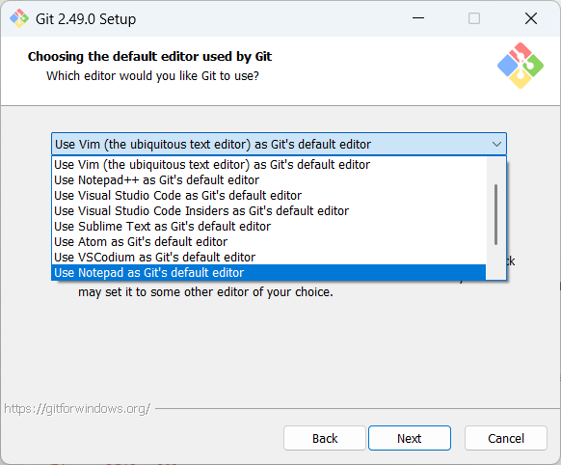Select Use Atom as Git's default editor
The image size is (561, 465).
[269, 241]
